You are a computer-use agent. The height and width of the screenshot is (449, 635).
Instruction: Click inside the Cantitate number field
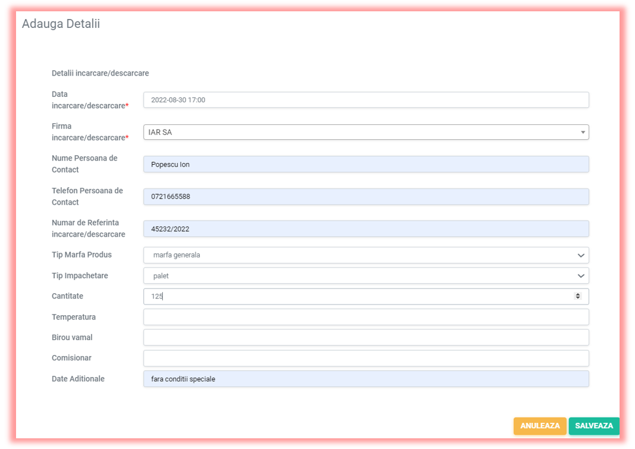357,296
